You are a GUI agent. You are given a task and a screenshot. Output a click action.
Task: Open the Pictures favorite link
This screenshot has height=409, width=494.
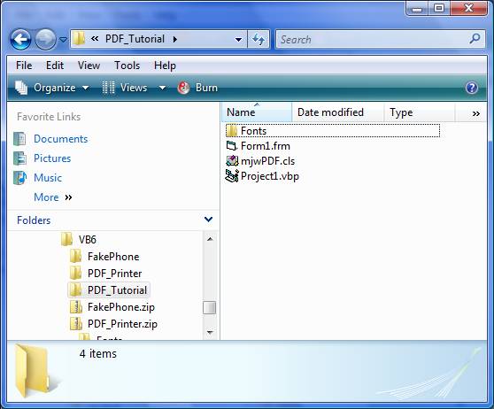(x=52, y=158)
